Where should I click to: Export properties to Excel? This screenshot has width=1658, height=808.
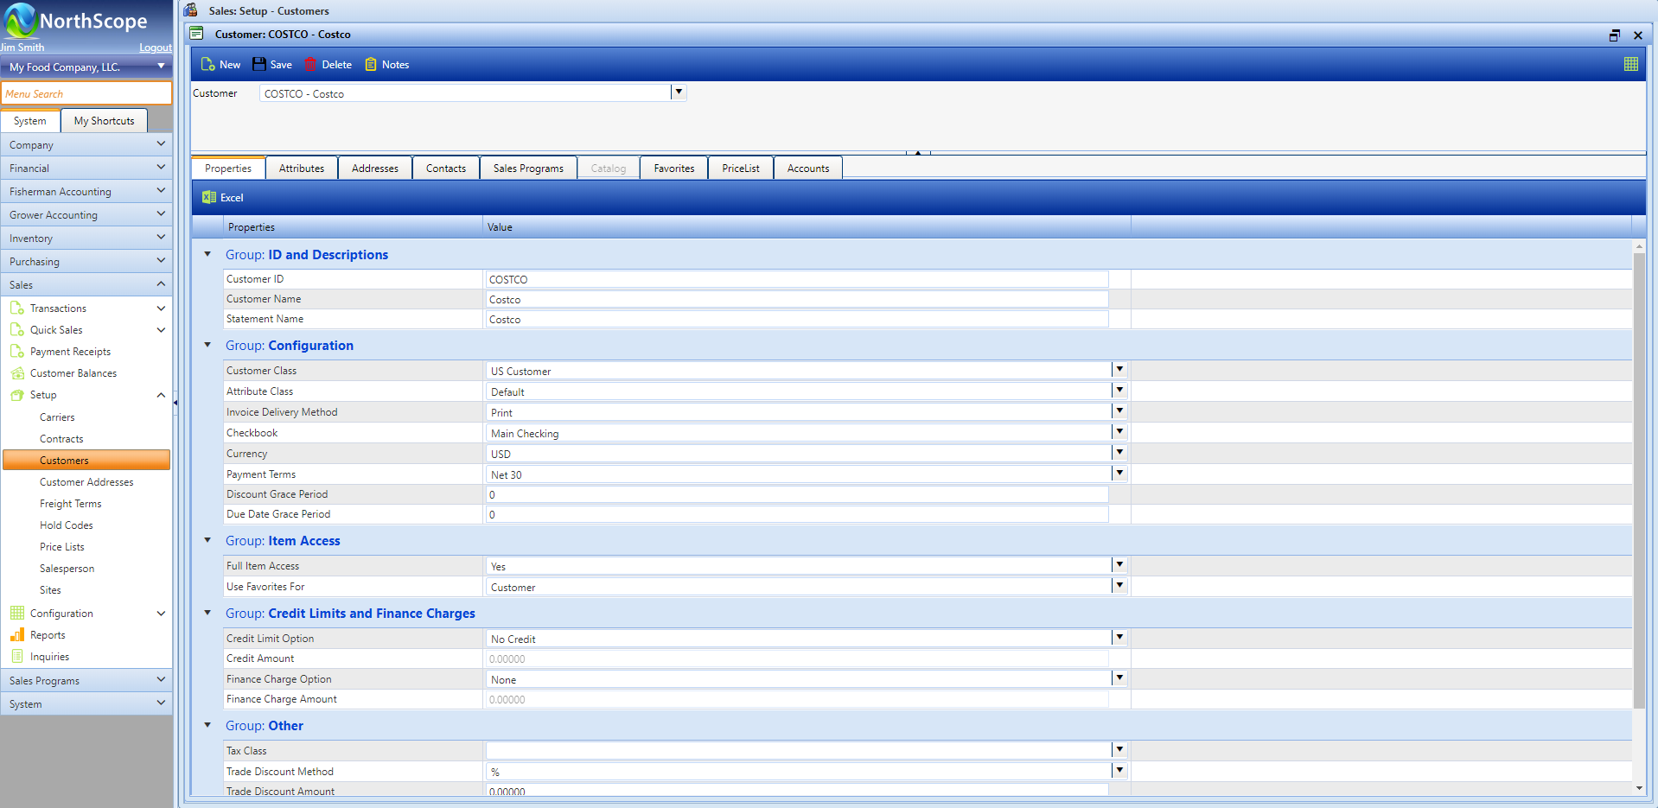click(223, 198)
